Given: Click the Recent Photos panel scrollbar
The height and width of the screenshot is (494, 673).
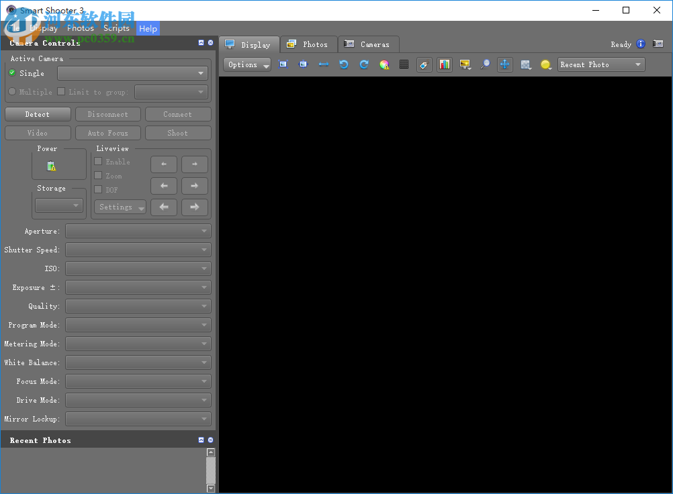Looking at the screenshot, I should click(x=211, y=466).
